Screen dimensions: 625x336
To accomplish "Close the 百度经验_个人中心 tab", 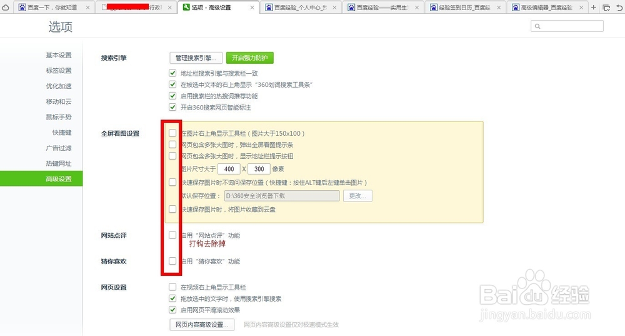I will 334,8.
